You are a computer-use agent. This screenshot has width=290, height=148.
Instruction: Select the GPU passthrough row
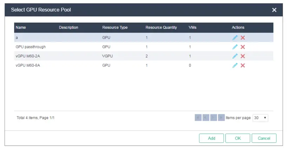click(144, 47)
